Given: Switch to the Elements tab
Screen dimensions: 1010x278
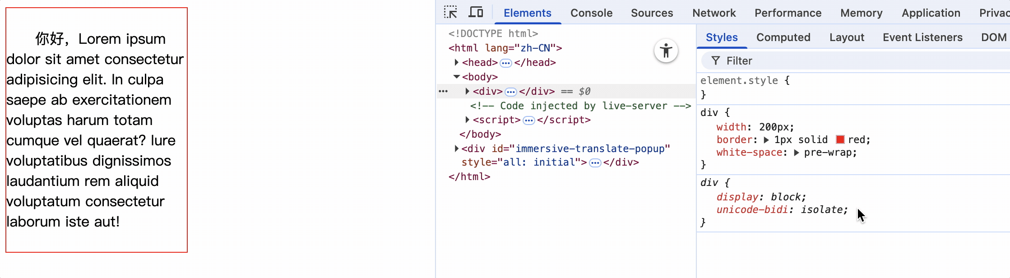Looking at the screenshot, I should click(528, 13).
